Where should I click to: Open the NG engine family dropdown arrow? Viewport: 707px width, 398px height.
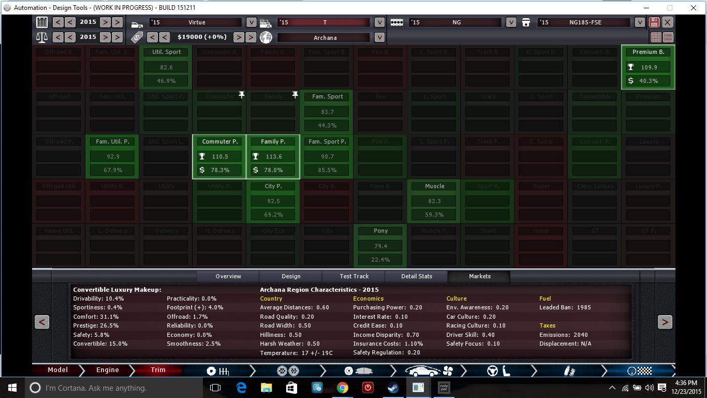511,22
